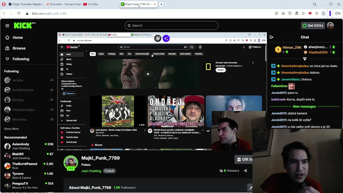Click SimonkaSmejkalka username on dobrou message
Viewport: 343px width, 193px height.
click(295, 73)
